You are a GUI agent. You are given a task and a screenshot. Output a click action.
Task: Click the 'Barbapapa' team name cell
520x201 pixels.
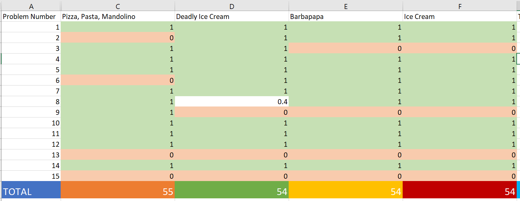click(x=346, y=17)
